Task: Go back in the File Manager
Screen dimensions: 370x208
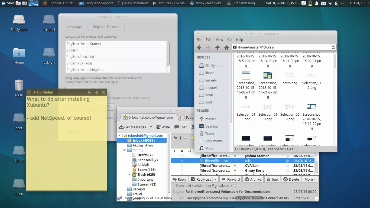Action: click(199, 47)
